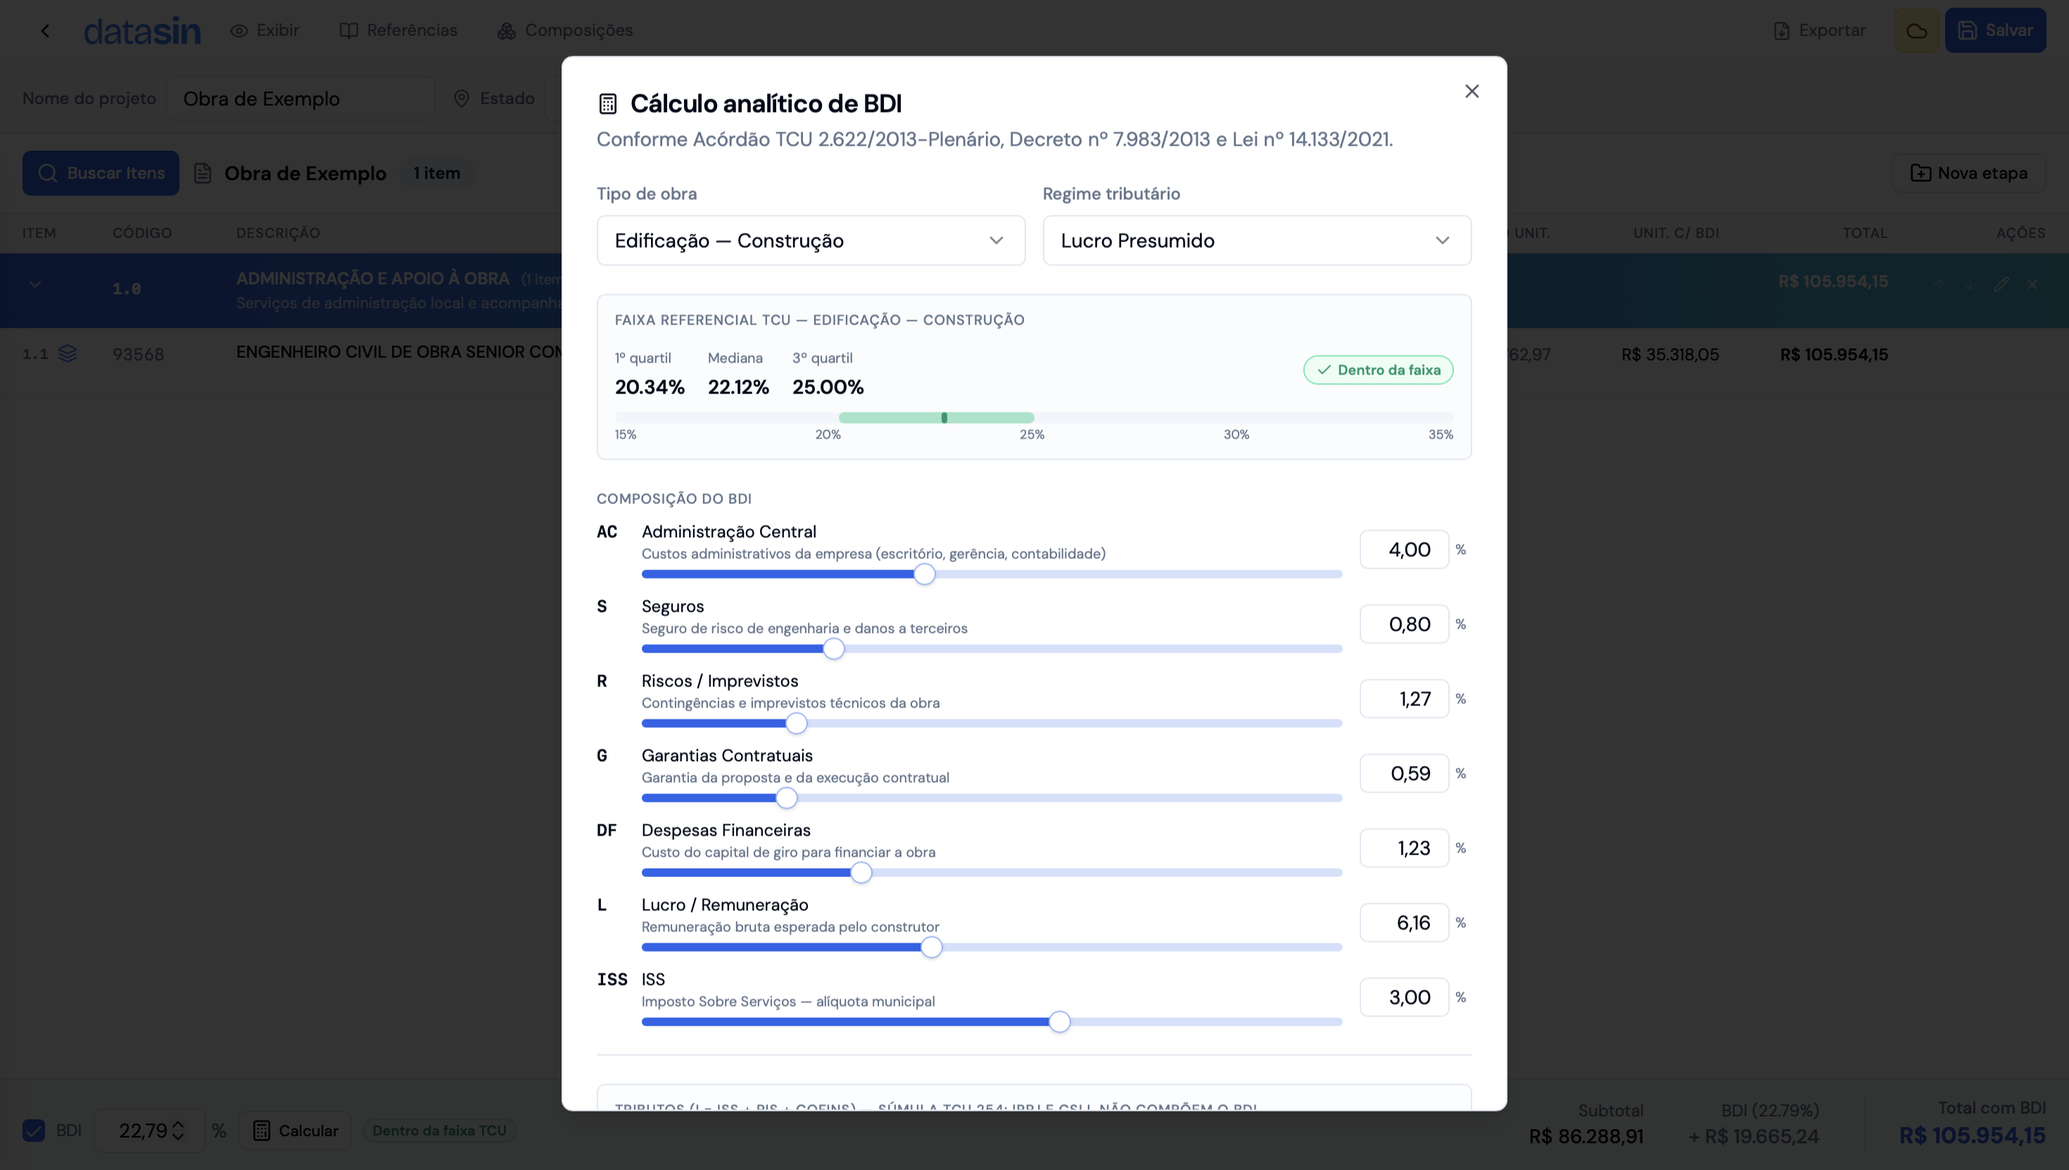
Task: Click the Total com BDI amount R$ 105.954,15
Action: click(1972, 1136)
